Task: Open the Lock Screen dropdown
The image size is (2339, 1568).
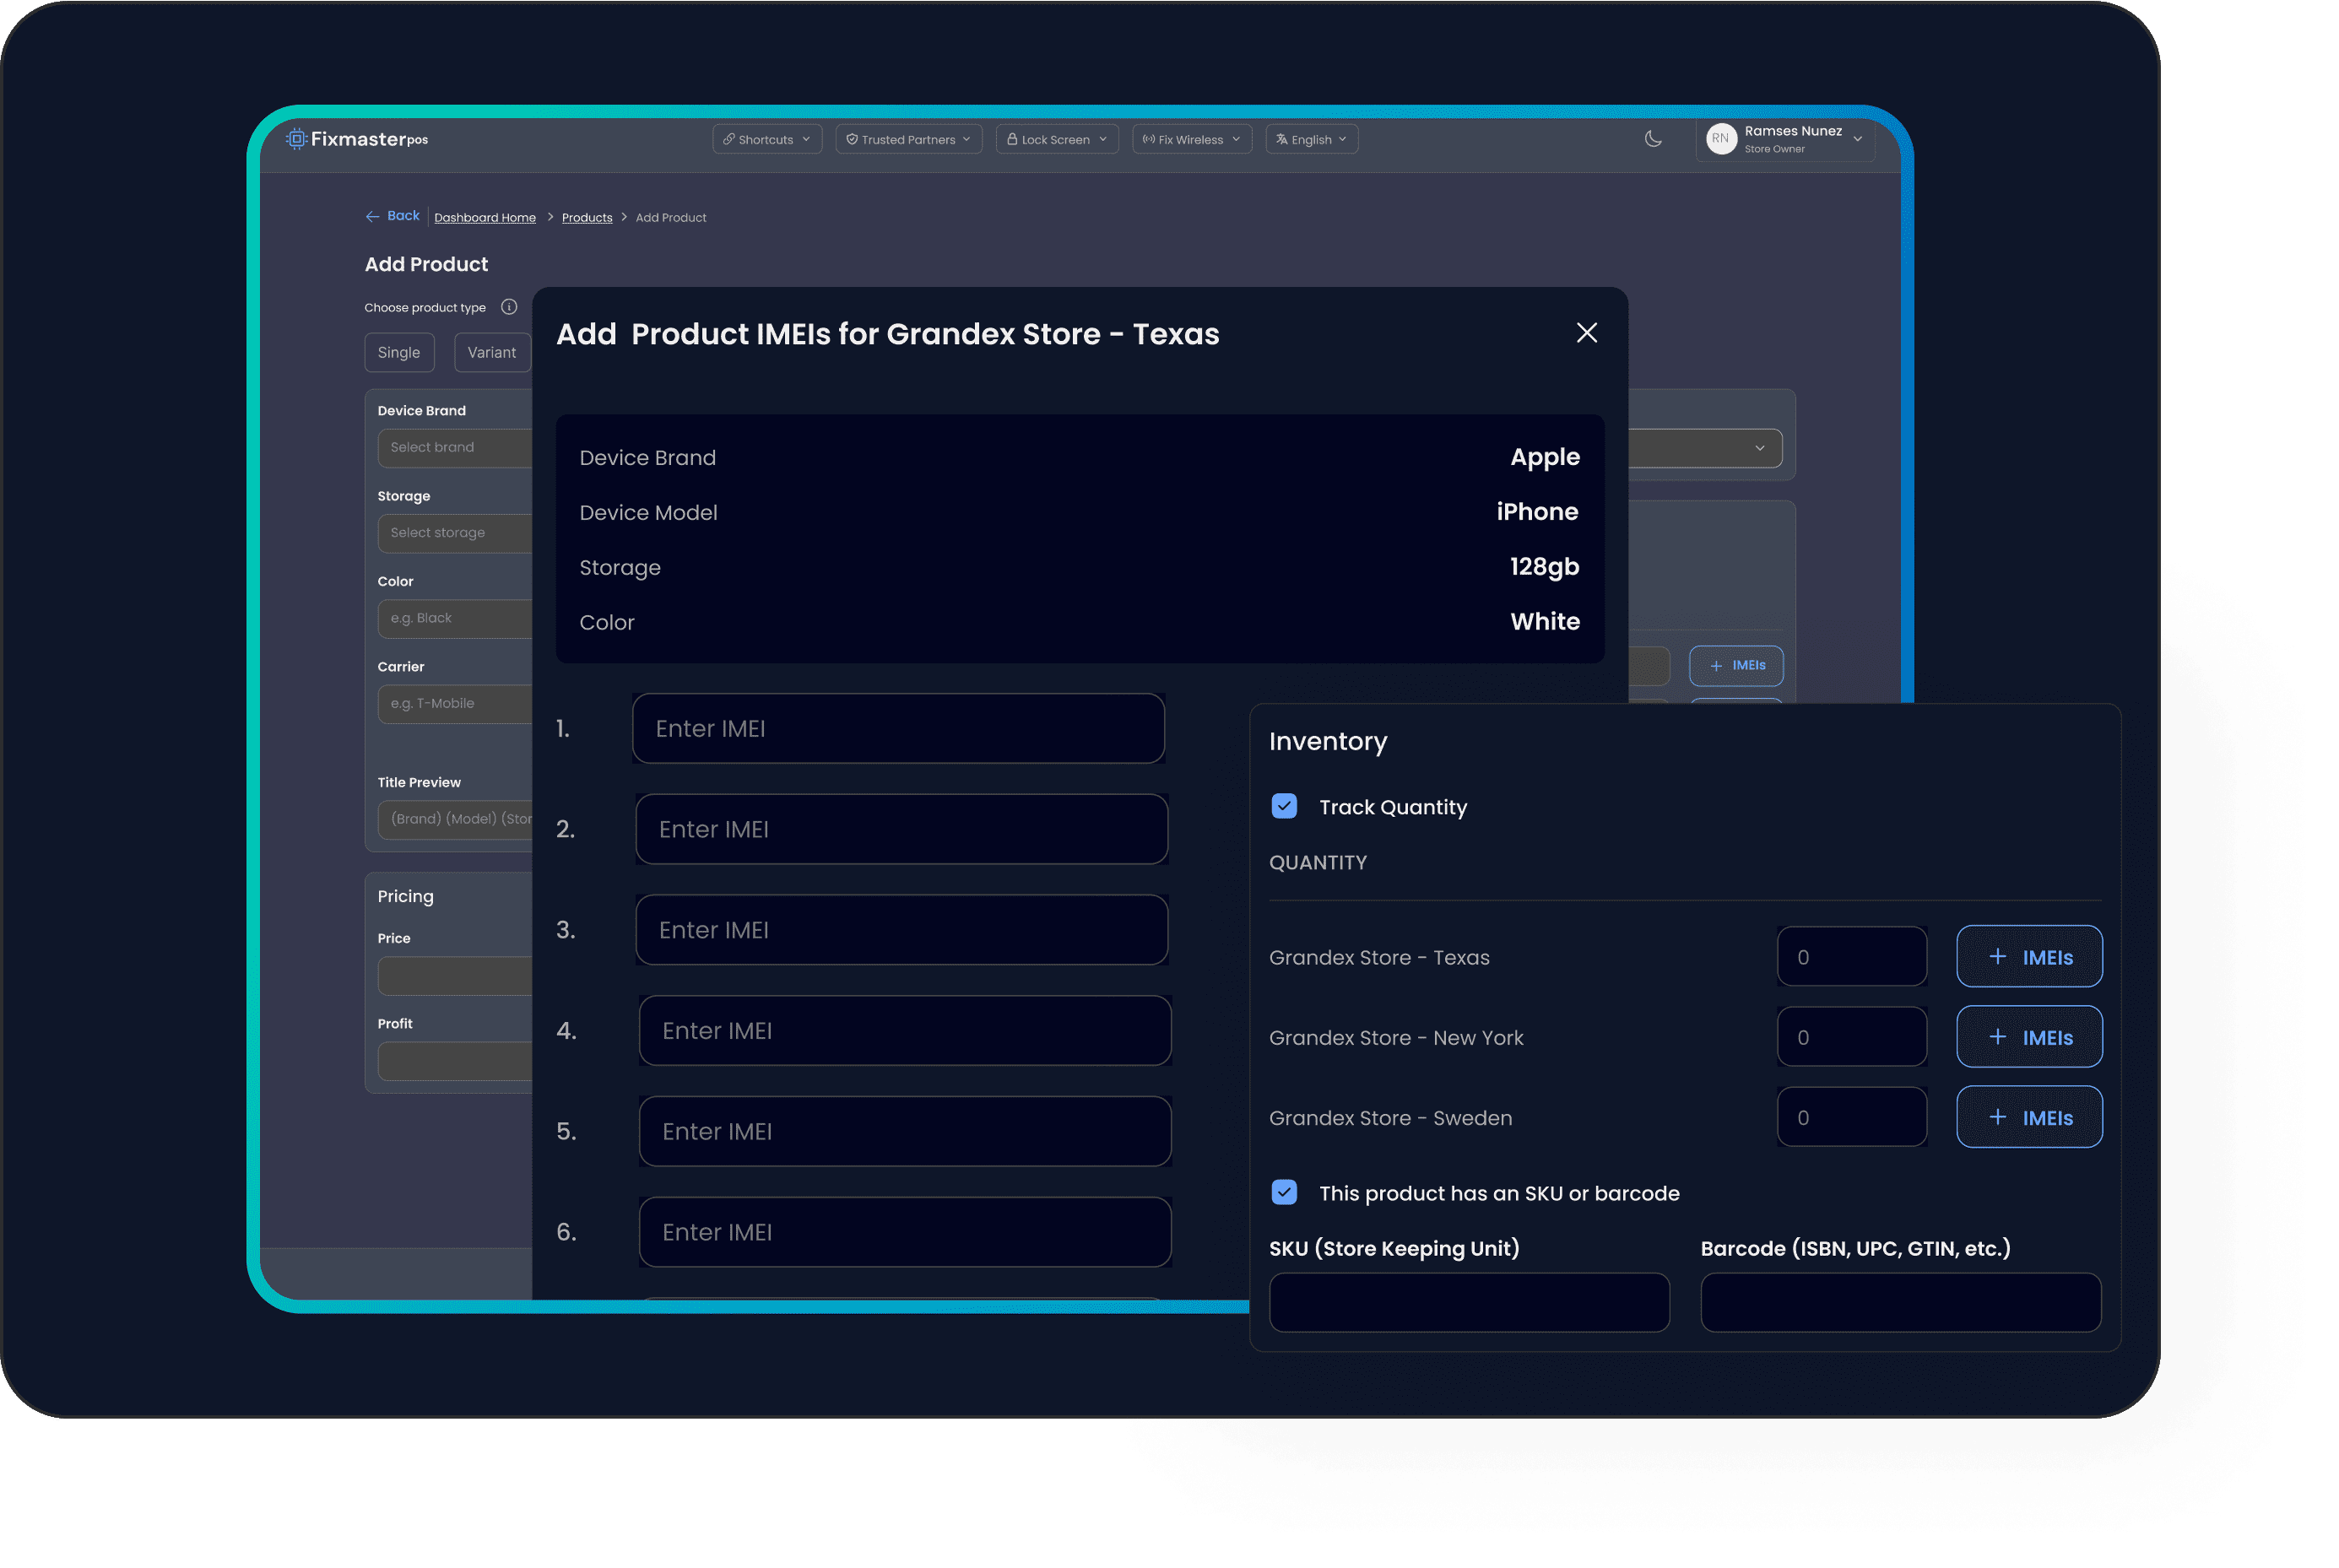Action: pos(1056,139)
